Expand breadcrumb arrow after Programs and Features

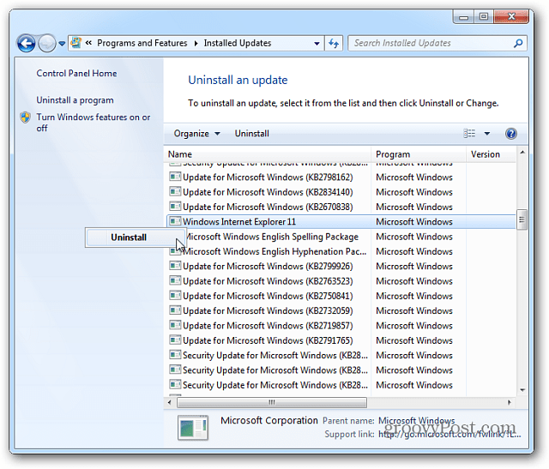[196, 44]
